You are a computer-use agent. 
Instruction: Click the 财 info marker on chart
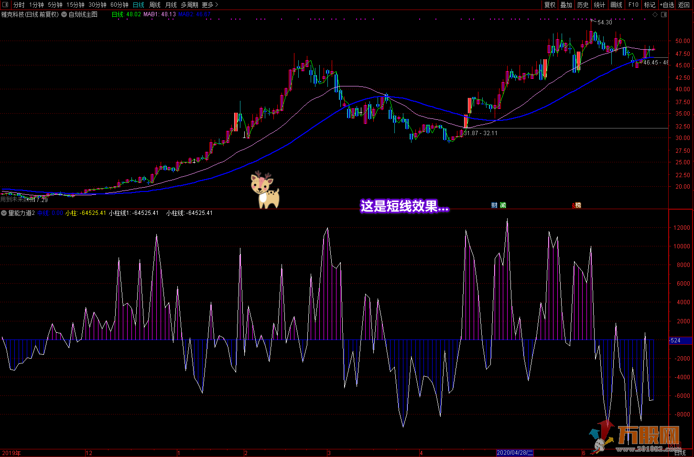[494, 205]
